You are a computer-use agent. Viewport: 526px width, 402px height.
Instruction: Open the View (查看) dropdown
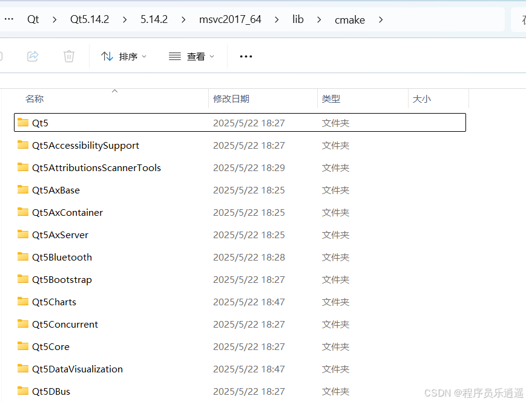pyautogui.click(x=191, y=56)
